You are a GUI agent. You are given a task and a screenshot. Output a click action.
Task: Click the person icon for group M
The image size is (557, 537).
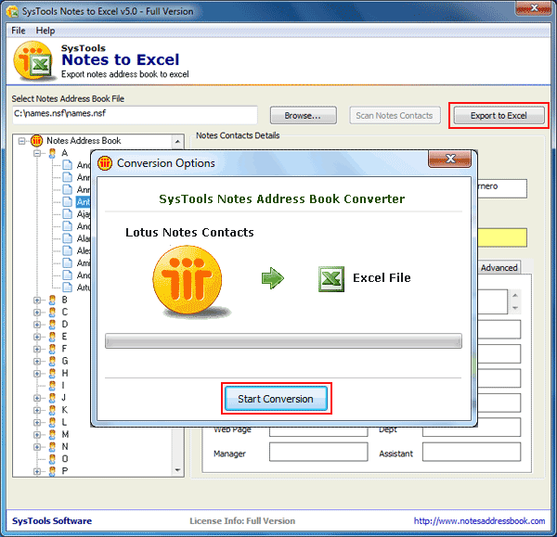(x=52, y=434)
